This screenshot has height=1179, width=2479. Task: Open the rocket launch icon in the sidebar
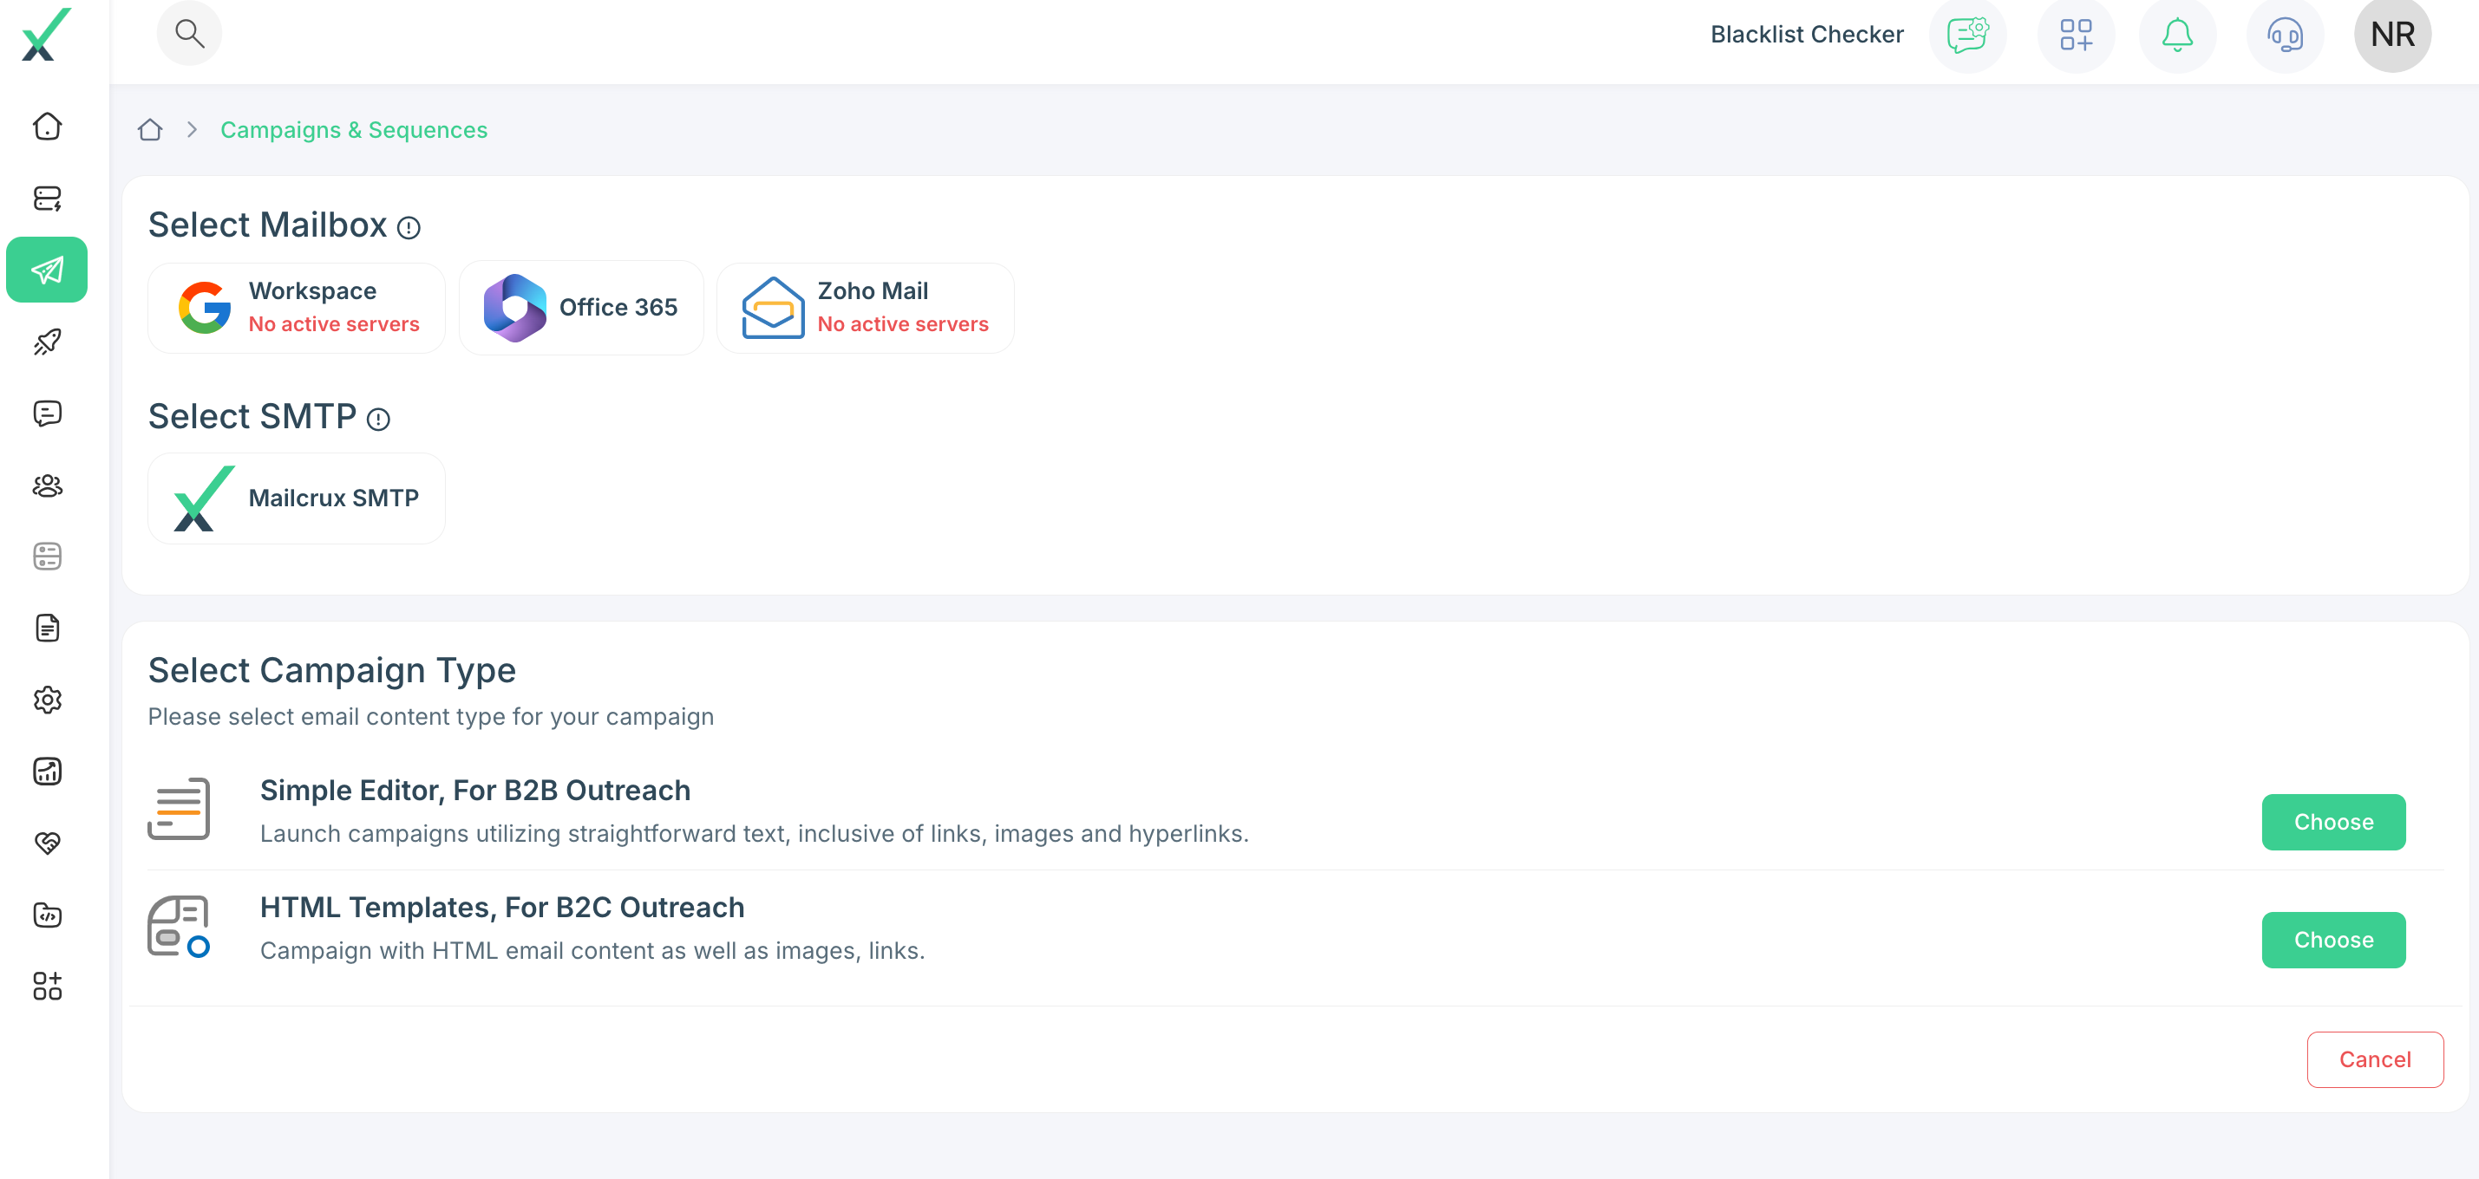[47, 342]
